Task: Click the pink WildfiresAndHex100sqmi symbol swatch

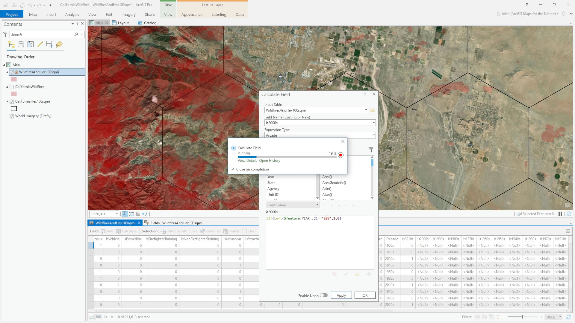Action: tap(14, 79)
